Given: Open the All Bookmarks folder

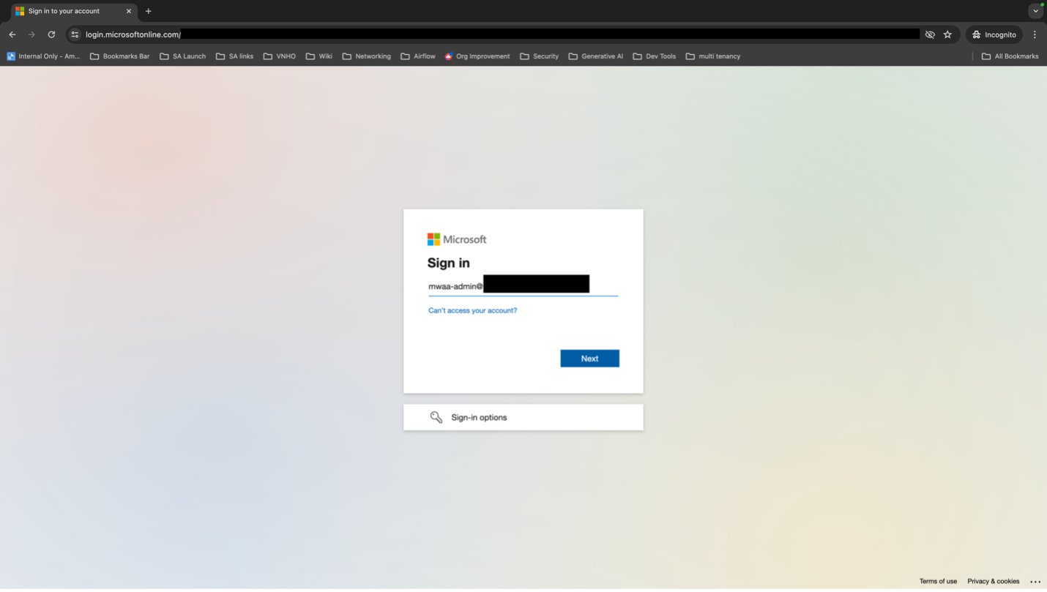Looking at the screenshot, I should point(1010,56).
